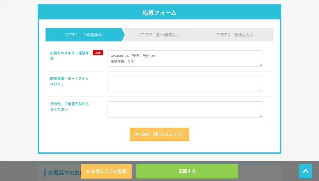Screen dimensions: 319x181
Task: Click the resize handle of その他 textarea
Action: [261, 116]
